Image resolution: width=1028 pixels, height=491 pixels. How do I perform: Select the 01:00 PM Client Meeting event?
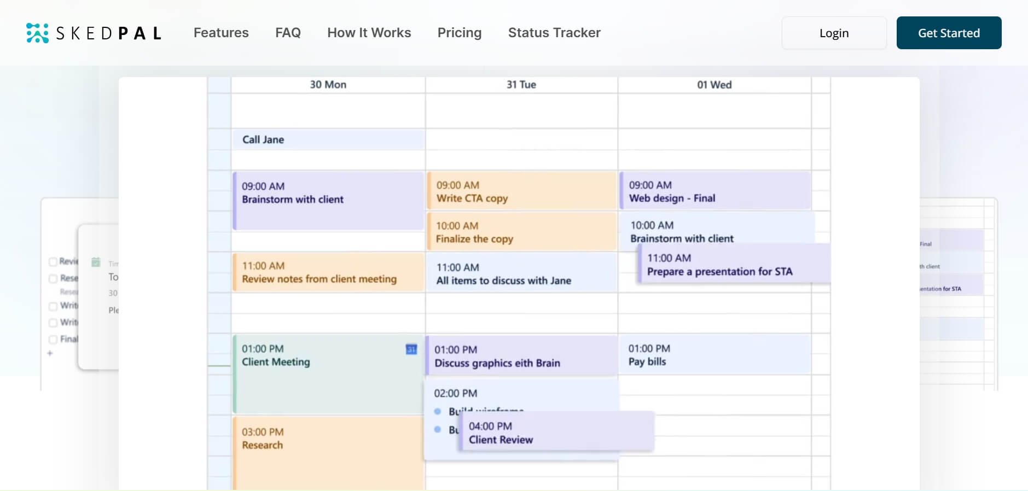(328, 374)
